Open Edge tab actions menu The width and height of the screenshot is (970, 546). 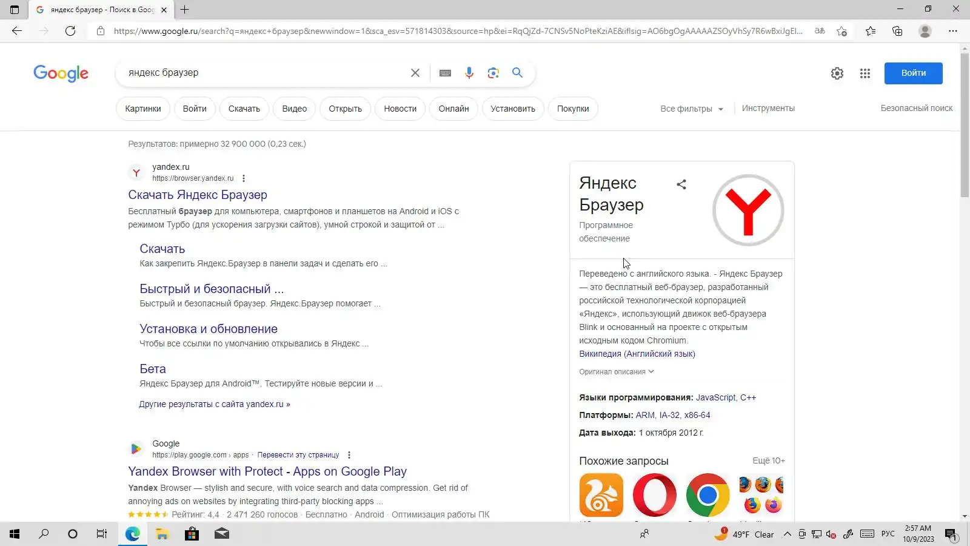15,10
